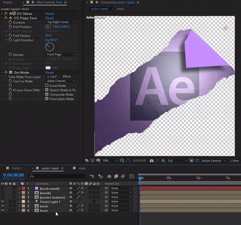Screen dimensions: 241x225
Task: Open the Graph Editor icon
Action: click(x=132, y=176)
